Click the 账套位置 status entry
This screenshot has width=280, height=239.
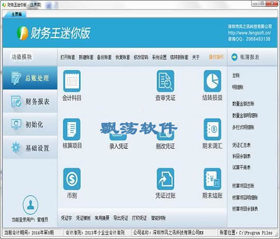point(246,232)
